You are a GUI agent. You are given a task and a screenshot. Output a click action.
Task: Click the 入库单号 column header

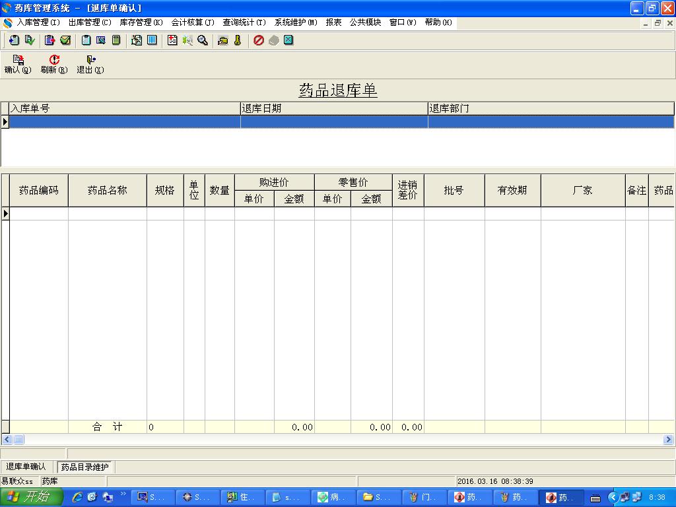pyautogui.click(x=125, y=109)
